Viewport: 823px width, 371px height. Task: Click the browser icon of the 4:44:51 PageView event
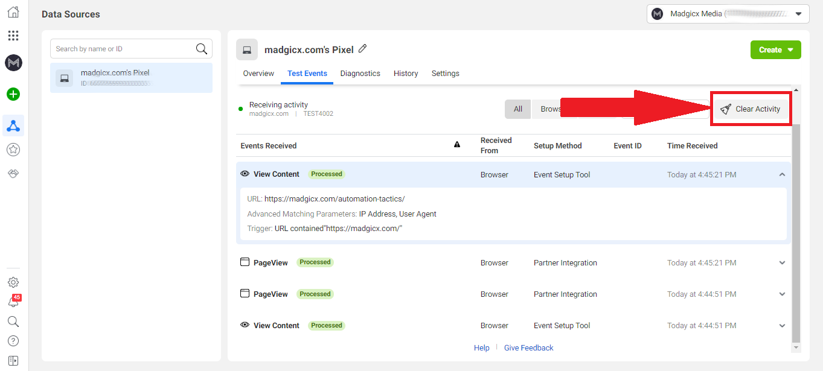click(245, 294)
